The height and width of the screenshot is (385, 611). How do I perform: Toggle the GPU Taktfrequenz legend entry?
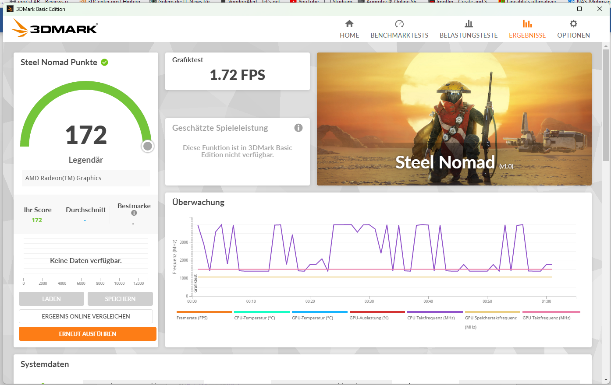551,316
